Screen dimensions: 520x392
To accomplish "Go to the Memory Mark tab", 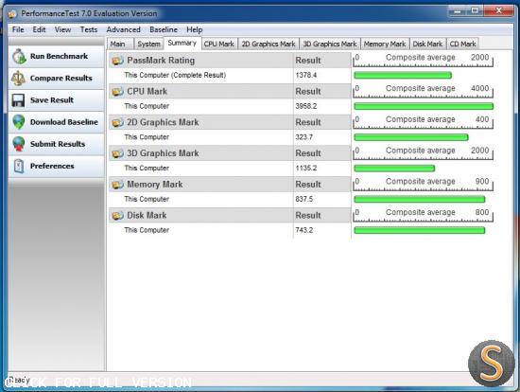I will (385, 44).
